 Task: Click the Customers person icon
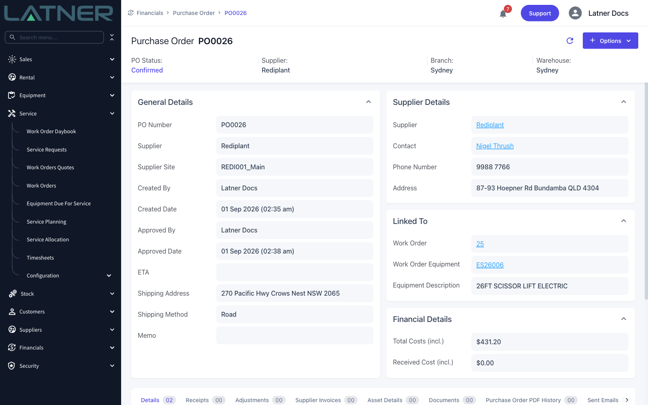click(12, 311)
